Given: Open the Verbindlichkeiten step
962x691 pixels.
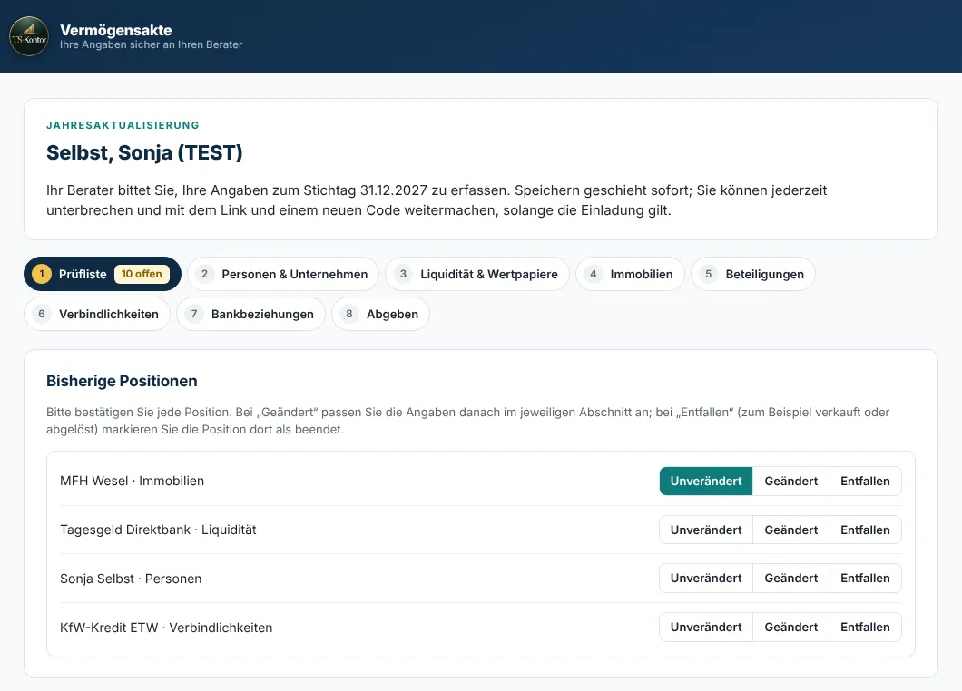Looking at the screenshot, I should pos(97,314).
